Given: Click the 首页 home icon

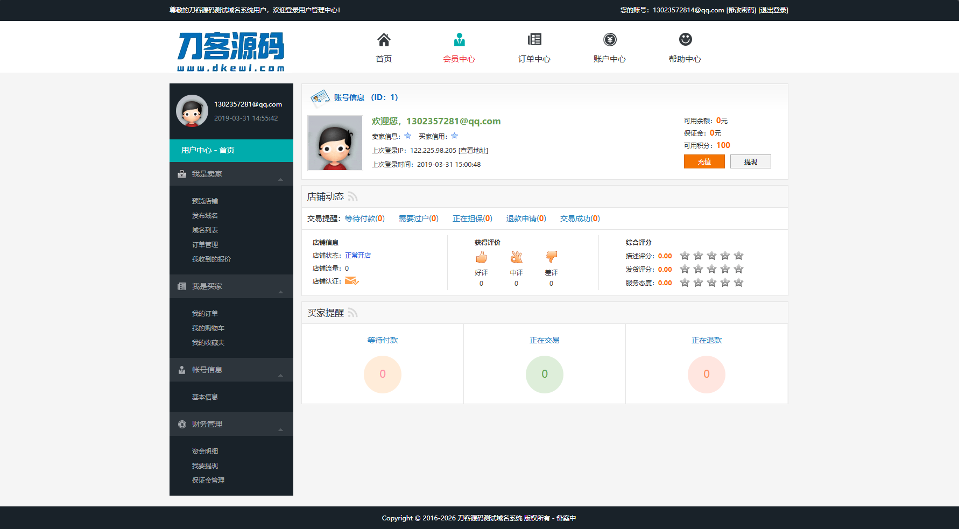Looking at the screenshot, I should tap(383, 39).
